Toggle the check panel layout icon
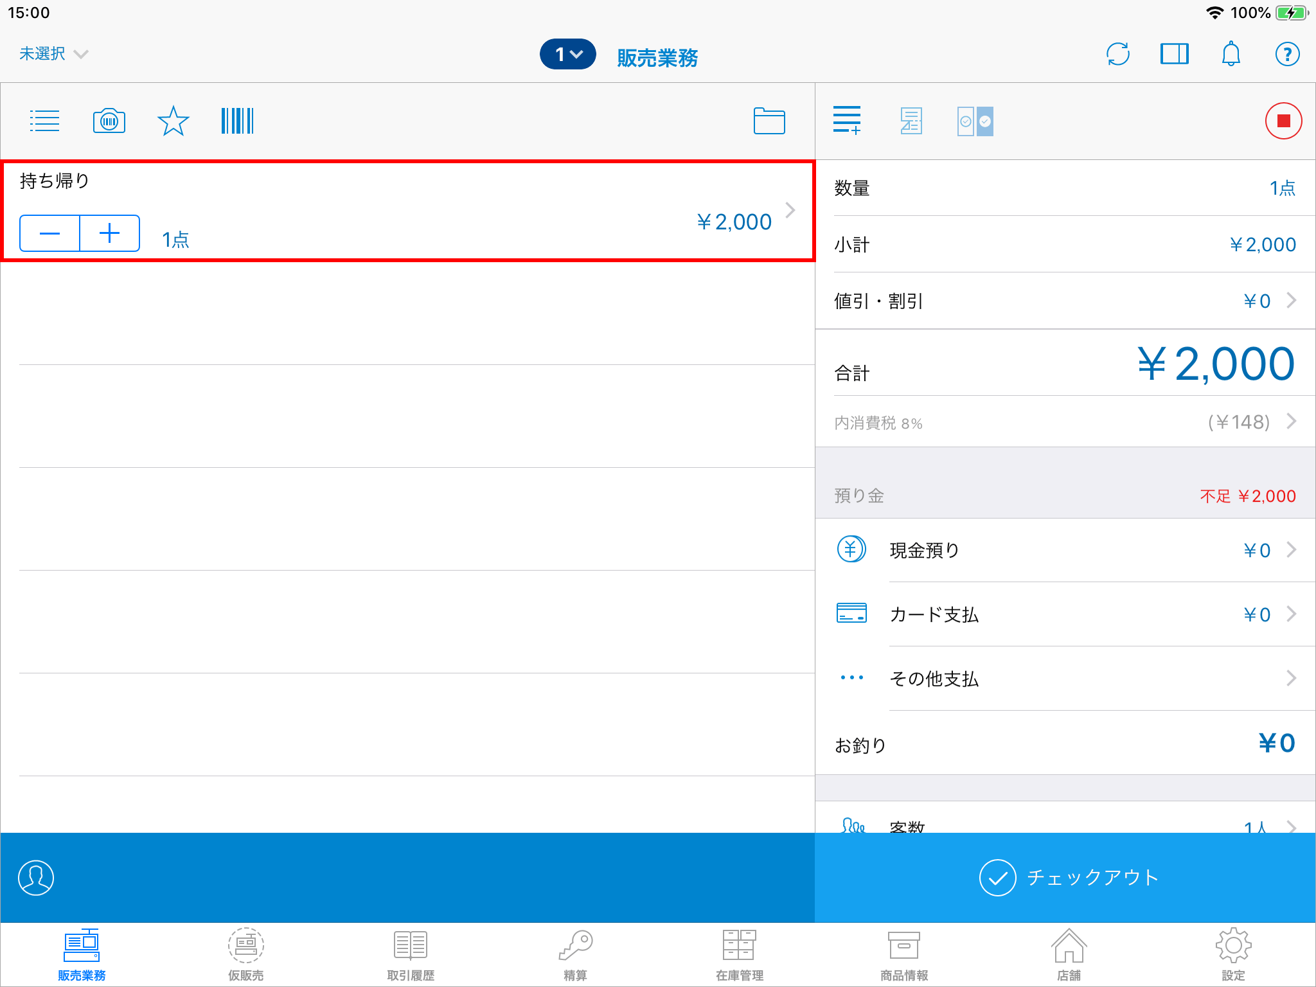 [x=975, y=121]
